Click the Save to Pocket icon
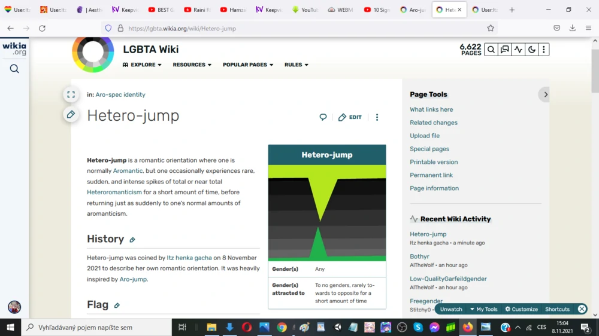 556,28
